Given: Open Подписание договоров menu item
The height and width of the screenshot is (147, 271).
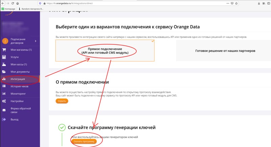Looking at the screenshot, I should click(x=18, y=41).
